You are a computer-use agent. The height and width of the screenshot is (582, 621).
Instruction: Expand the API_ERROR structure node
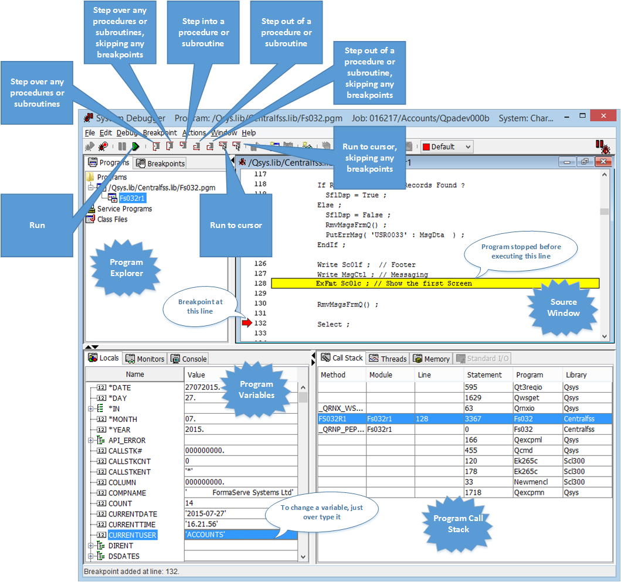pyautogui.click(x=91, y=440)
